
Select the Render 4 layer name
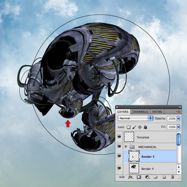coord(147,169)
